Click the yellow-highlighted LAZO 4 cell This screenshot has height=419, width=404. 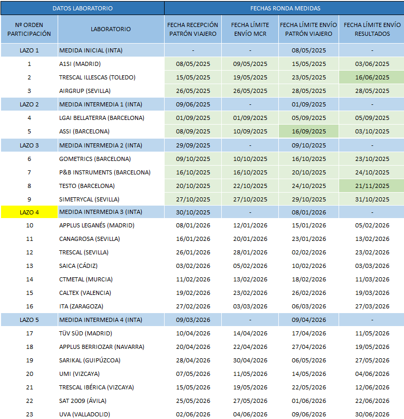tap(29, 212)
